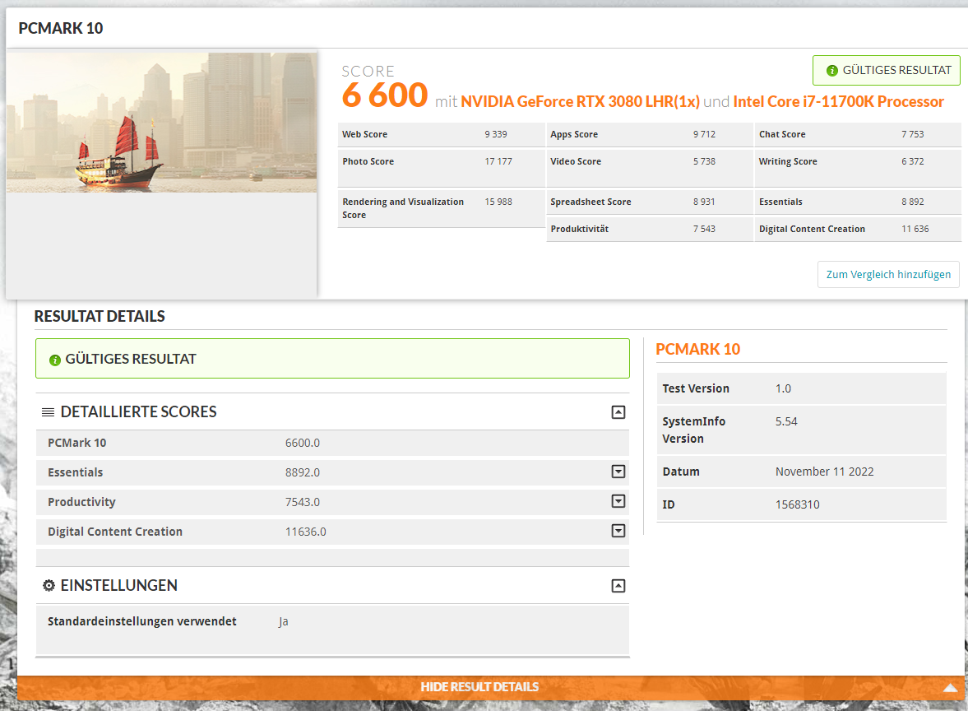Click the Produktivität value 7 543
This screenshot has height=711, width=968.
[704, 229]
